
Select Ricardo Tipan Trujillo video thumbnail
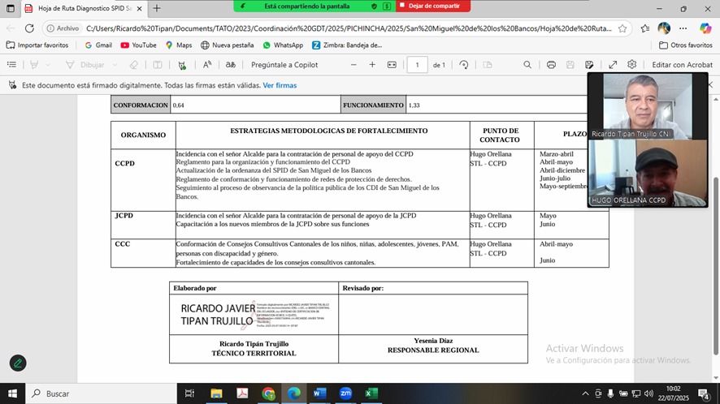648,106
